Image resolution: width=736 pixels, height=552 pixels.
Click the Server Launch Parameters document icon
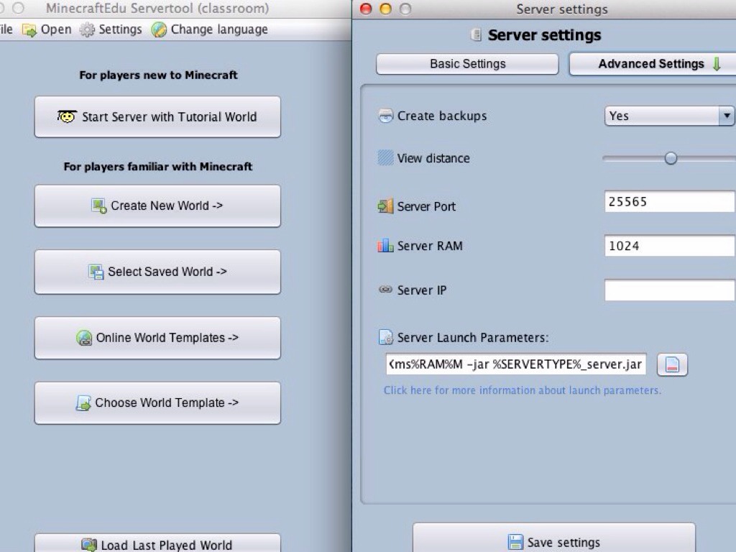385,338
